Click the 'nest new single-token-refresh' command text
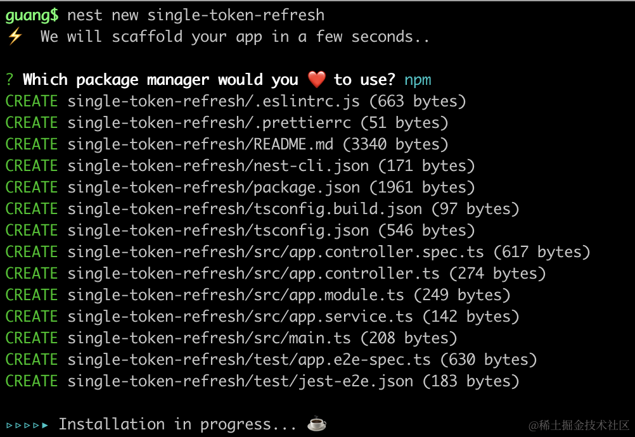 (x=196, y=15)
